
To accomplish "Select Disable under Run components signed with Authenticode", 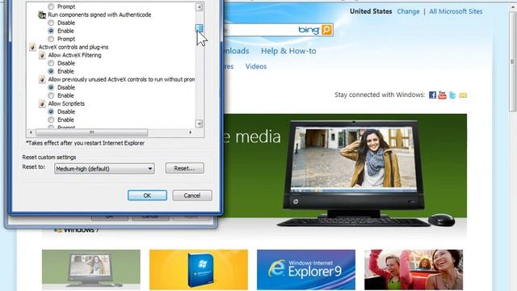I will coord(51,23).
